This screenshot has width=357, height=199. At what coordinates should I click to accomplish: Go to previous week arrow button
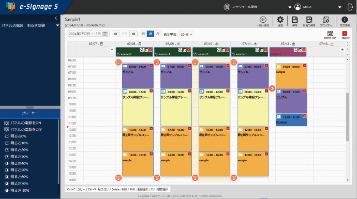click(116, 34)
